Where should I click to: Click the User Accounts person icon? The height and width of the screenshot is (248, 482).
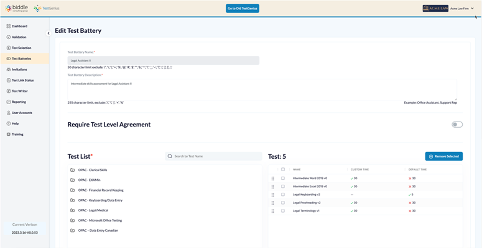pyautogui.click(x=9, y=113)
